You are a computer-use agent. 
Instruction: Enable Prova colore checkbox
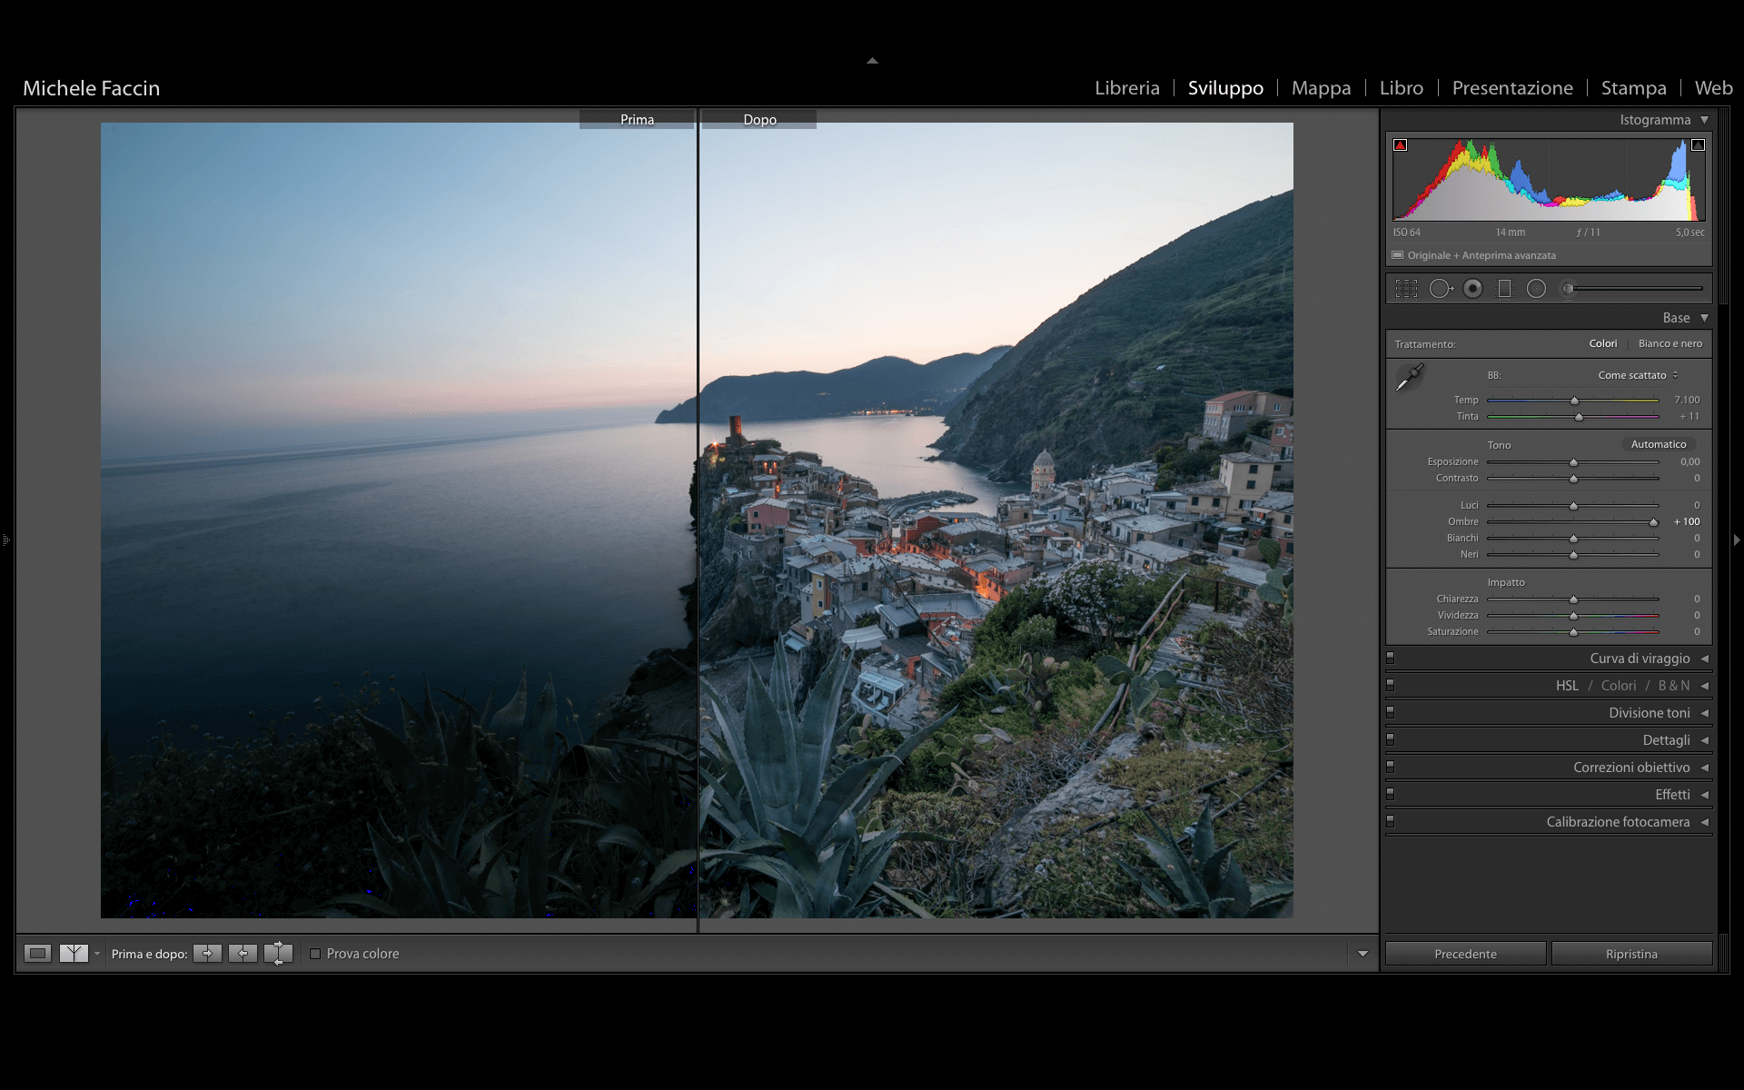pos(315,954)
